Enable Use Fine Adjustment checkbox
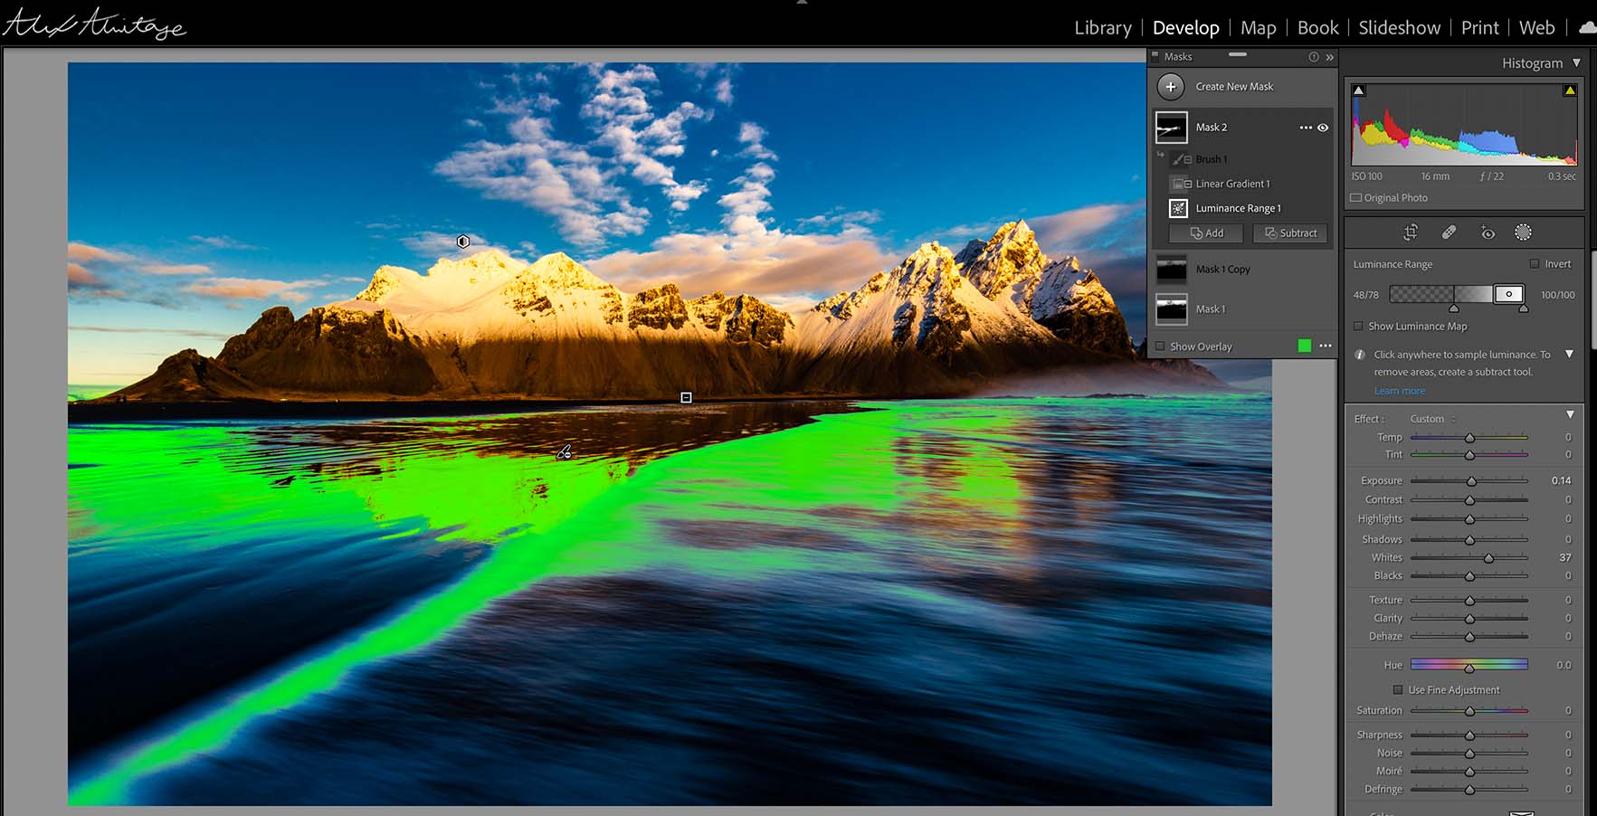 pos(1398,689)
